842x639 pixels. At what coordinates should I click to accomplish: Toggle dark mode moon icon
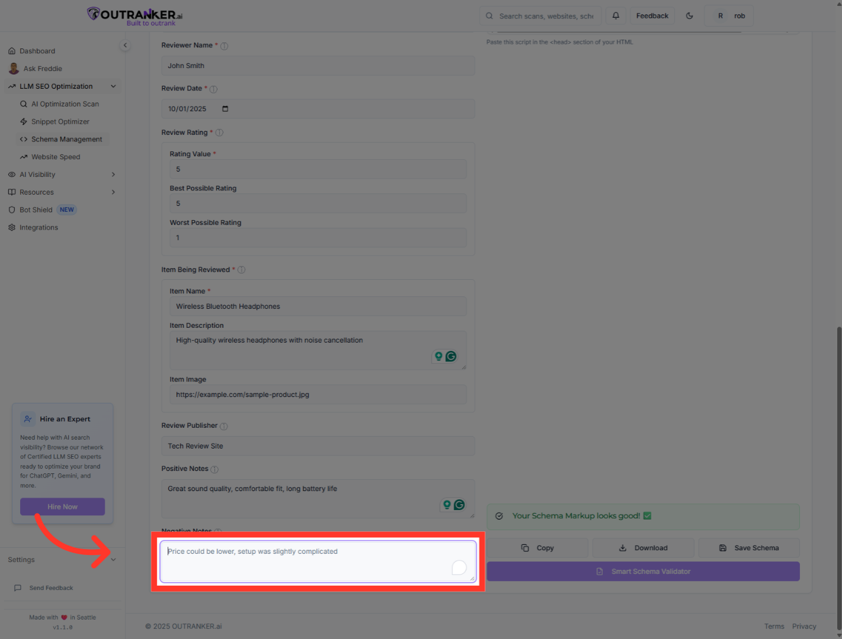[x=689, y=16]
